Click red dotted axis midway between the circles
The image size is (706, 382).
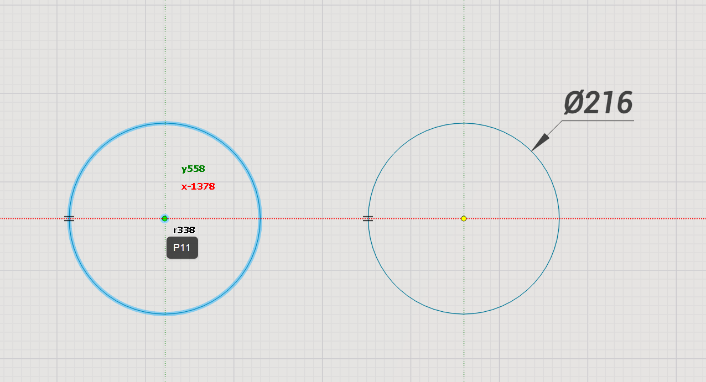[314, 218]
